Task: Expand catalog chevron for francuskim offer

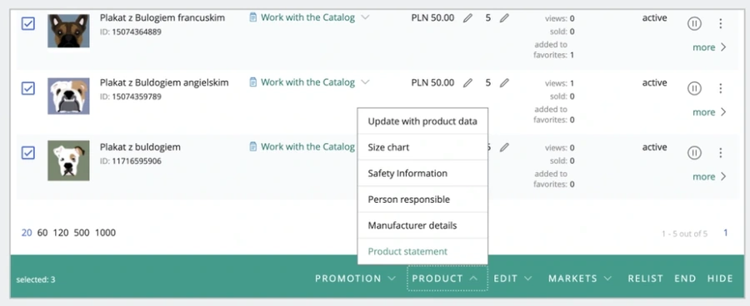Action: (x=366, y=17)
